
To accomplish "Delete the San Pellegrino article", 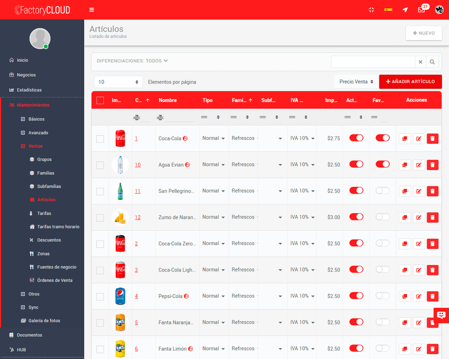I will 433,191.
